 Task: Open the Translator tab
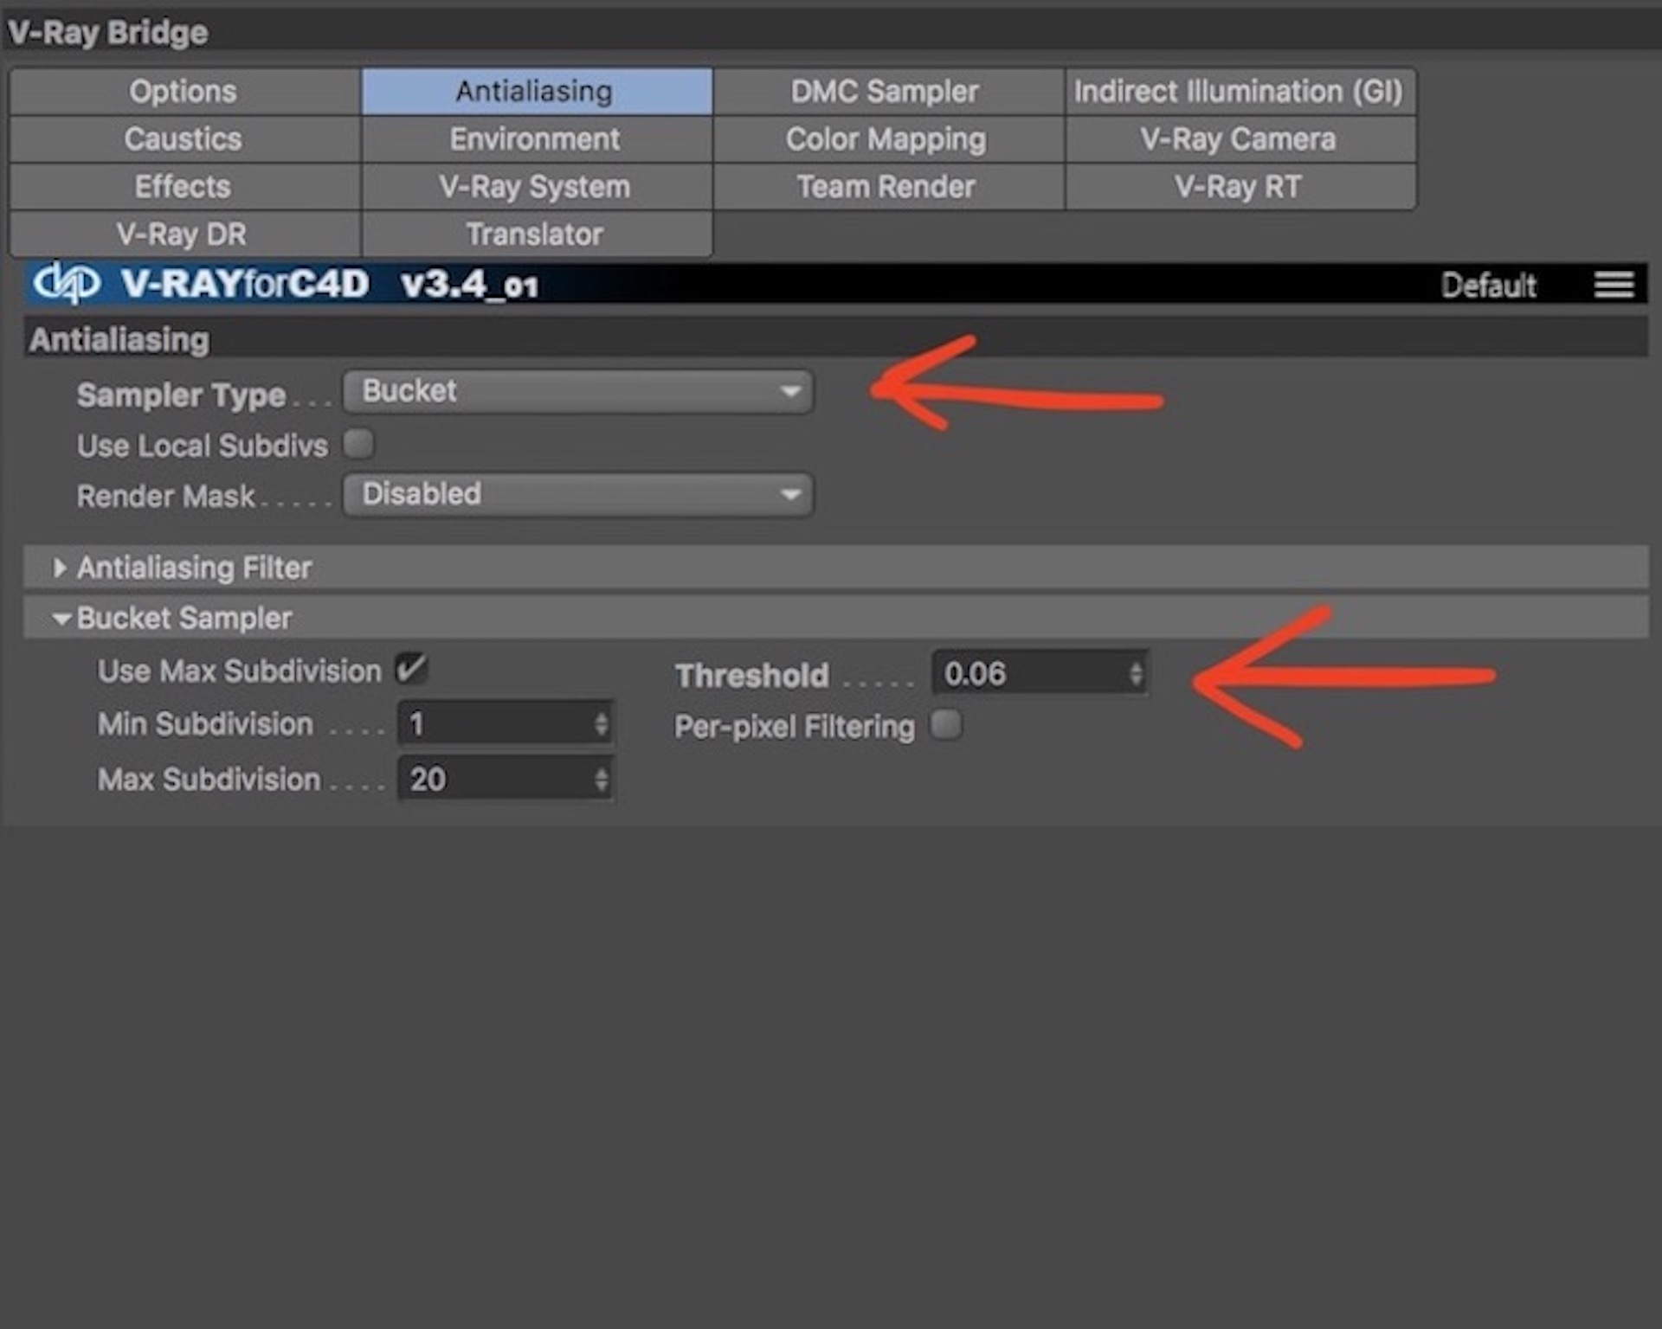tap(537, 234)
